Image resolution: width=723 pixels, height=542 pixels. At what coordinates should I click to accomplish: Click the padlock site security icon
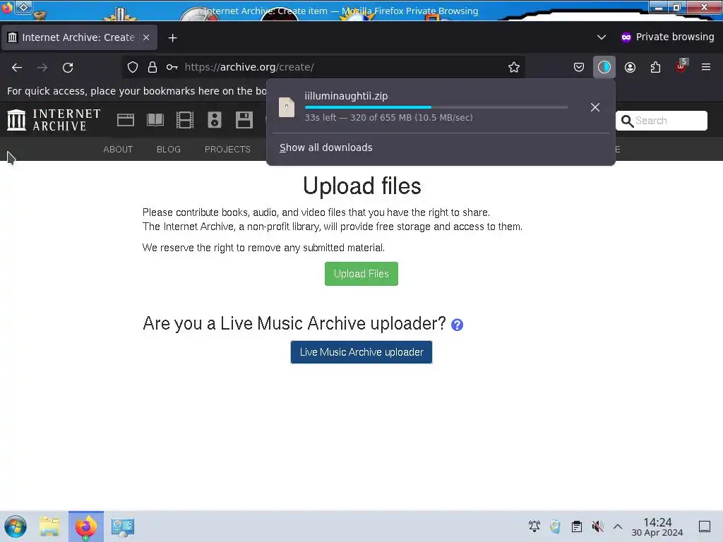[x=153, y=67]
